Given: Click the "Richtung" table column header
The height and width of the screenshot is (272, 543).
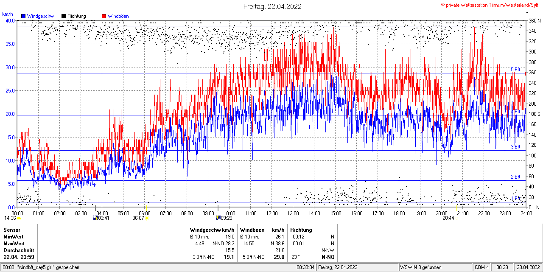Looking at the screenshot, I should point(301,230).
